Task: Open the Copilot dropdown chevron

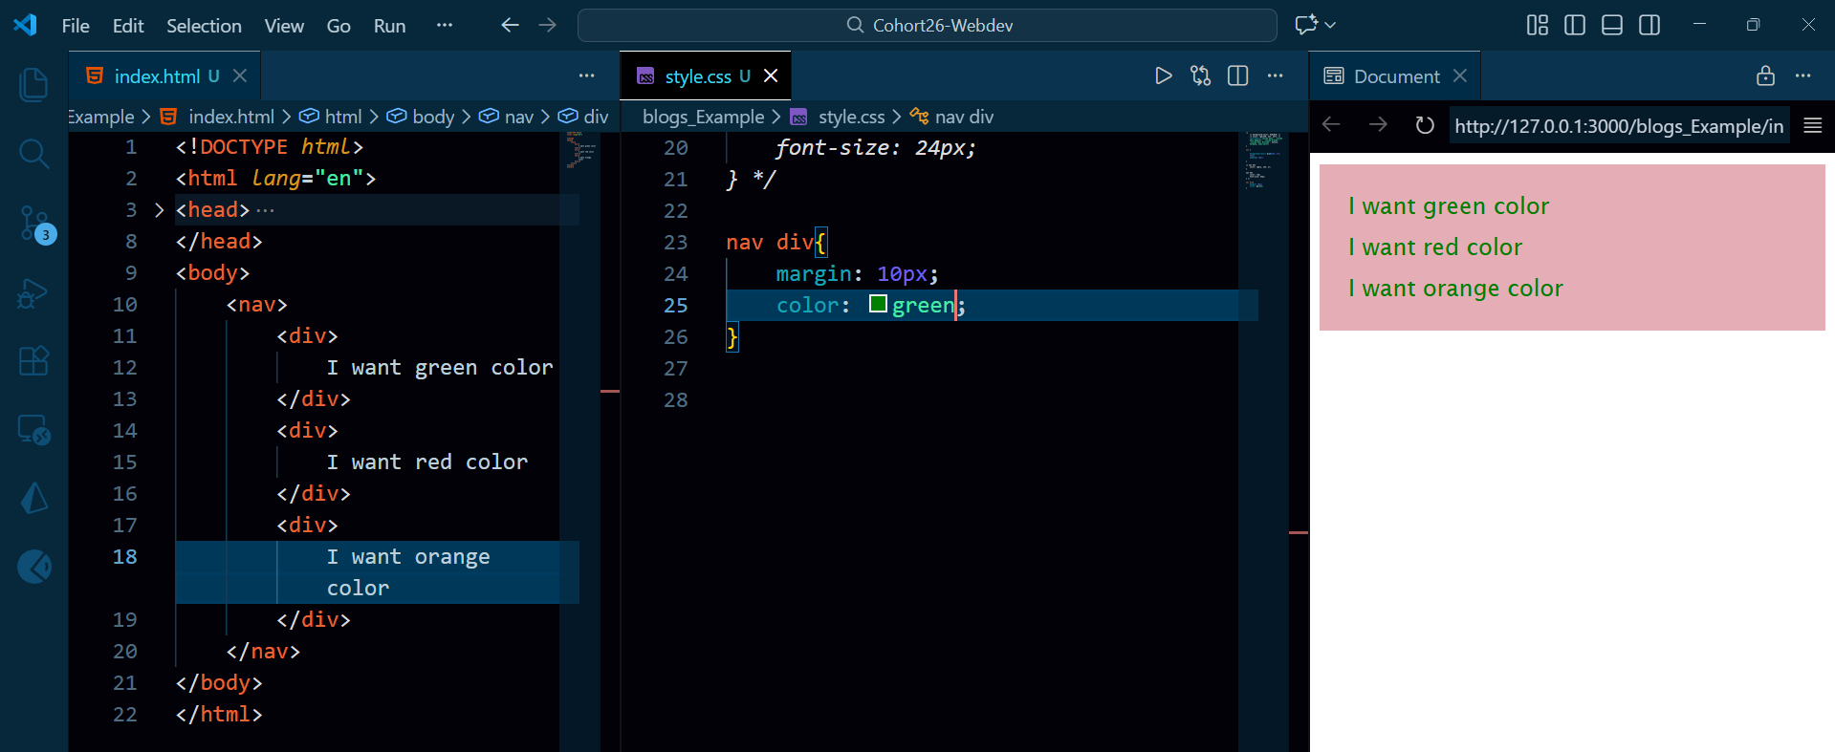Action: coord(1330,25)
